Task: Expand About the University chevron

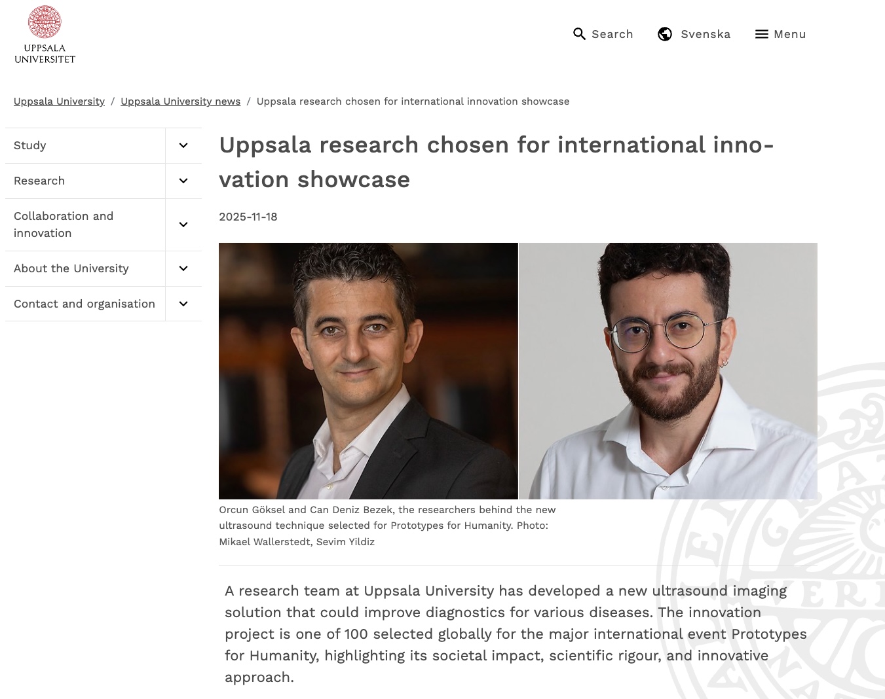Action: click(x=183, y=268)
